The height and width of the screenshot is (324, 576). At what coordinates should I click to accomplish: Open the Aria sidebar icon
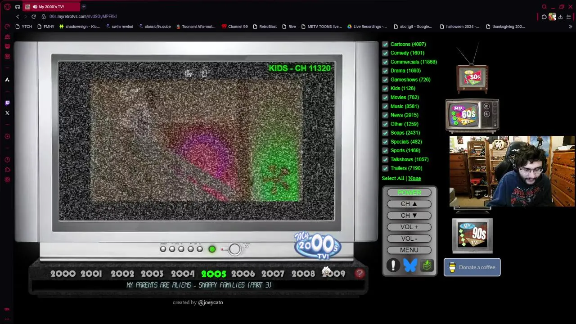(x=7, y=80)
